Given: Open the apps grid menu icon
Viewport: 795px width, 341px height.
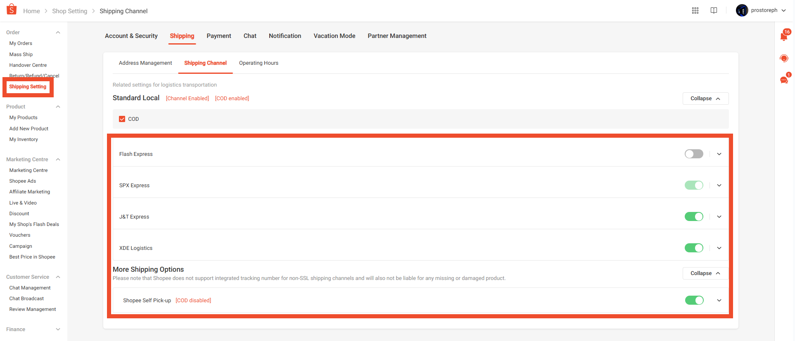Looking at the screenshot, I should [x=695, y=11].
